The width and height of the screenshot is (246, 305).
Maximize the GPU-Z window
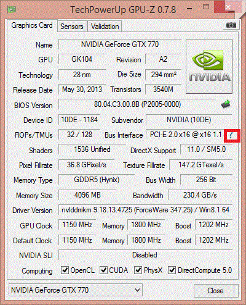click(206, 7)
